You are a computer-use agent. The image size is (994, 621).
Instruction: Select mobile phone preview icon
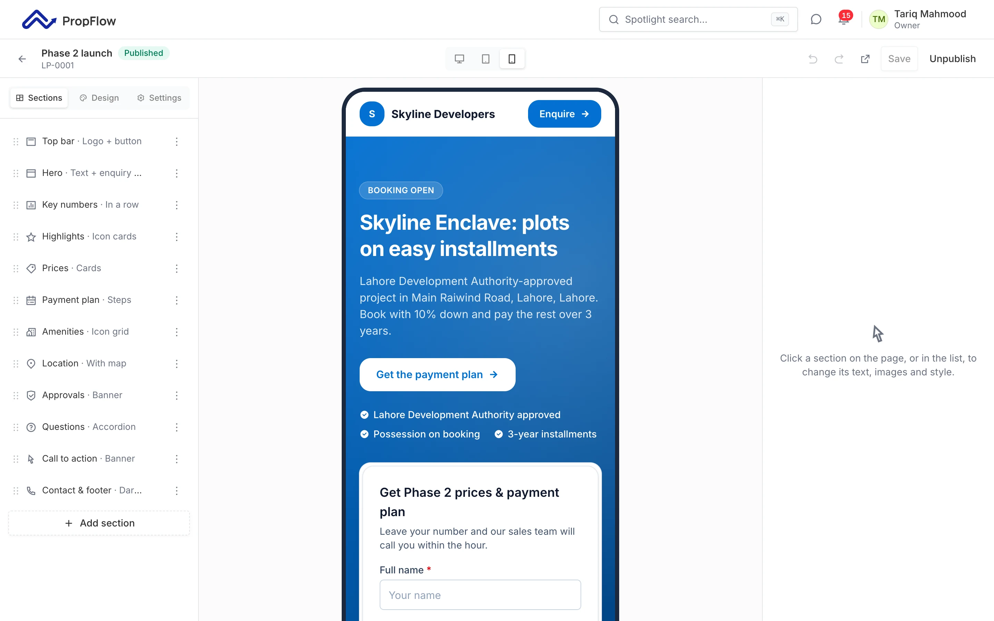(512, 59)
